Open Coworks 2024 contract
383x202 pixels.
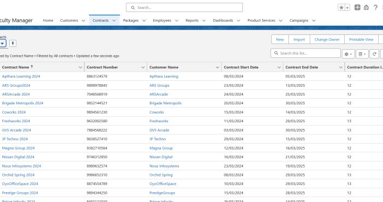click(14, 112)
